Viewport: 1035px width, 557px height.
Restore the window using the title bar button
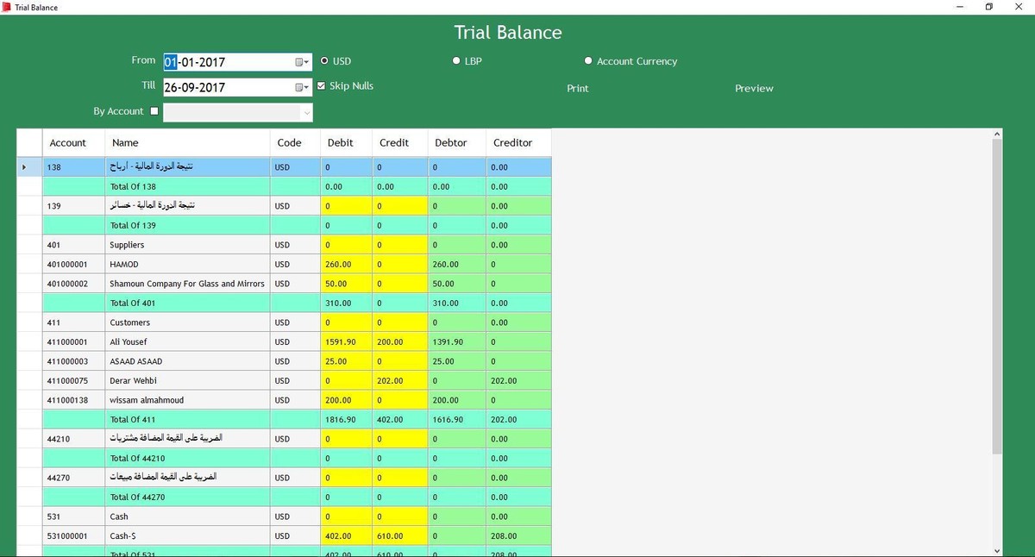tap(989, 7)
